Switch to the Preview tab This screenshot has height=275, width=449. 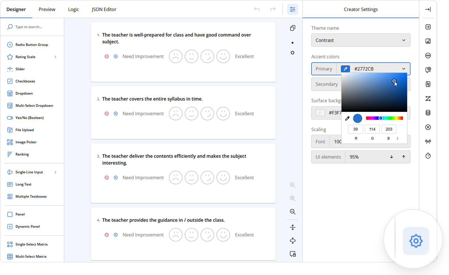[47, 9]
